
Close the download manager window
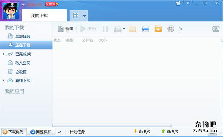coord(216,3)
